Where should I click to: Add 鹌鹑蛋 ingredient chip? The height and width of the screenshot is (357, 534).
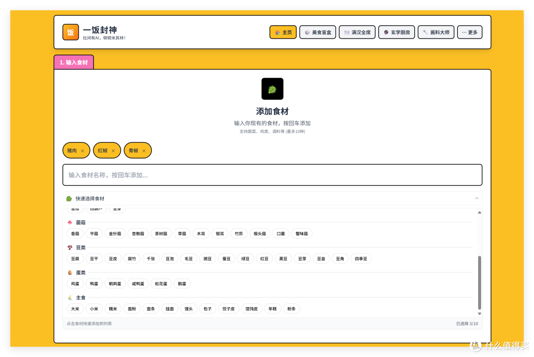click(115, 283)
